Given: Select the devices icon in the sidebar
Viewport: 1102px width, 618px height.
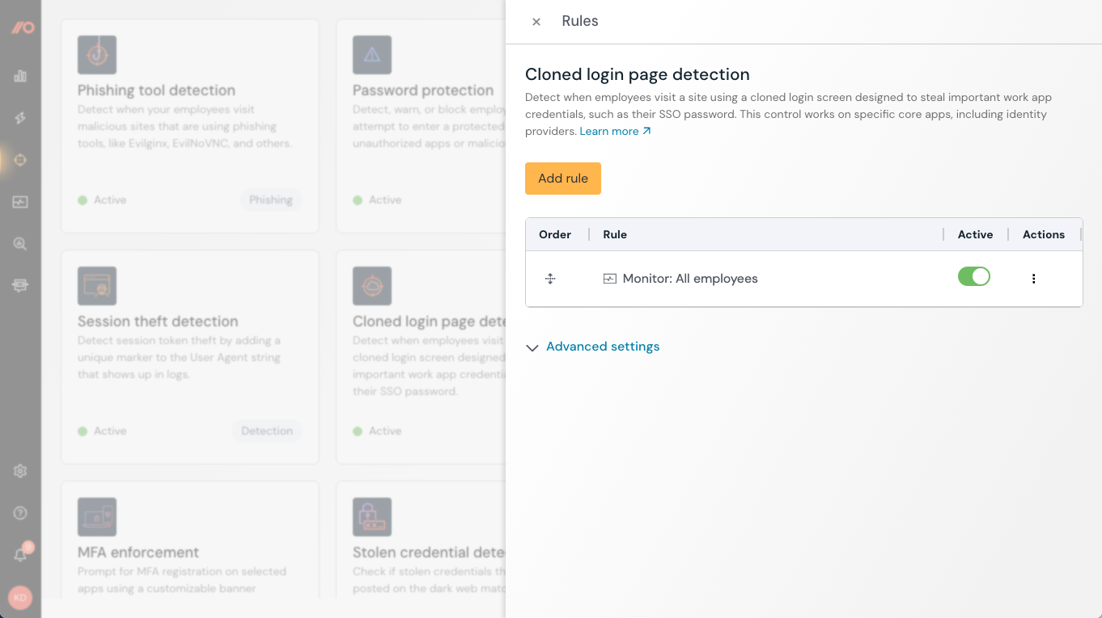Looking at the screenshot, I should click(20, 285).
